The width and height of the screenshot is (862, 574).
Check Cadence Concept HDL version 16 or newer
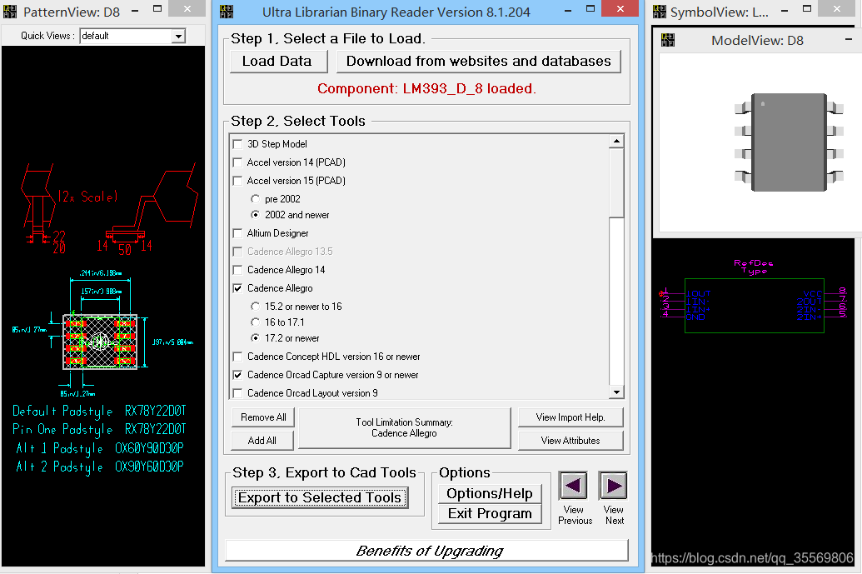tap(238, 357)
